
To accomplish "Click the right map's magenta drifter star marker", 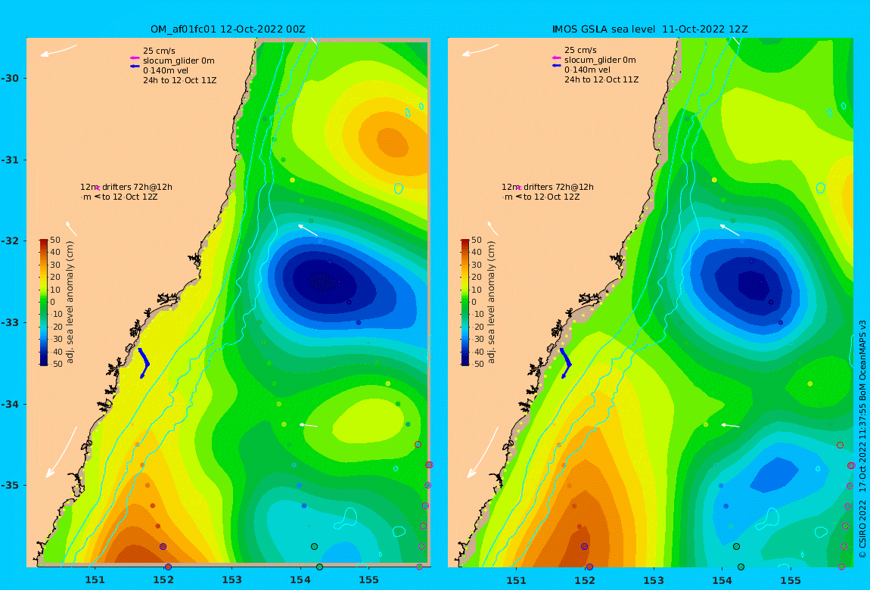I will tap(519, 188).
